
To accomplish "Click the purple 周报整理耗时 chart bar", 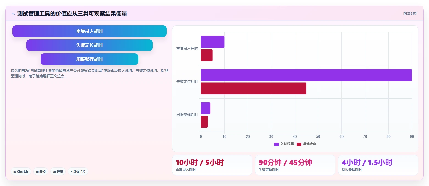I will click(x=206, y=108).
